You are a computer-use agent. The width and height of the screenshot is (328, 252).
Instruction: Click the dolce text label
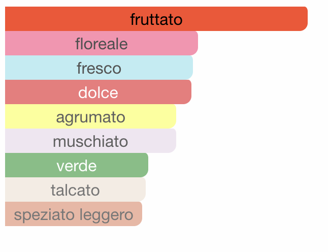click(x=98, y=92)
